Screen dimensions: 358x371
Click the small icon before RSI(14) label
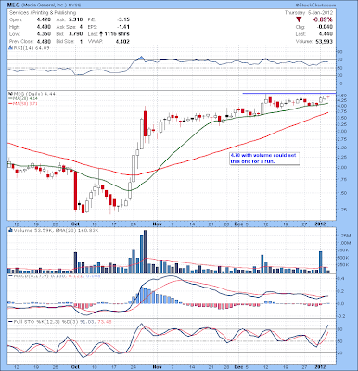10,48
